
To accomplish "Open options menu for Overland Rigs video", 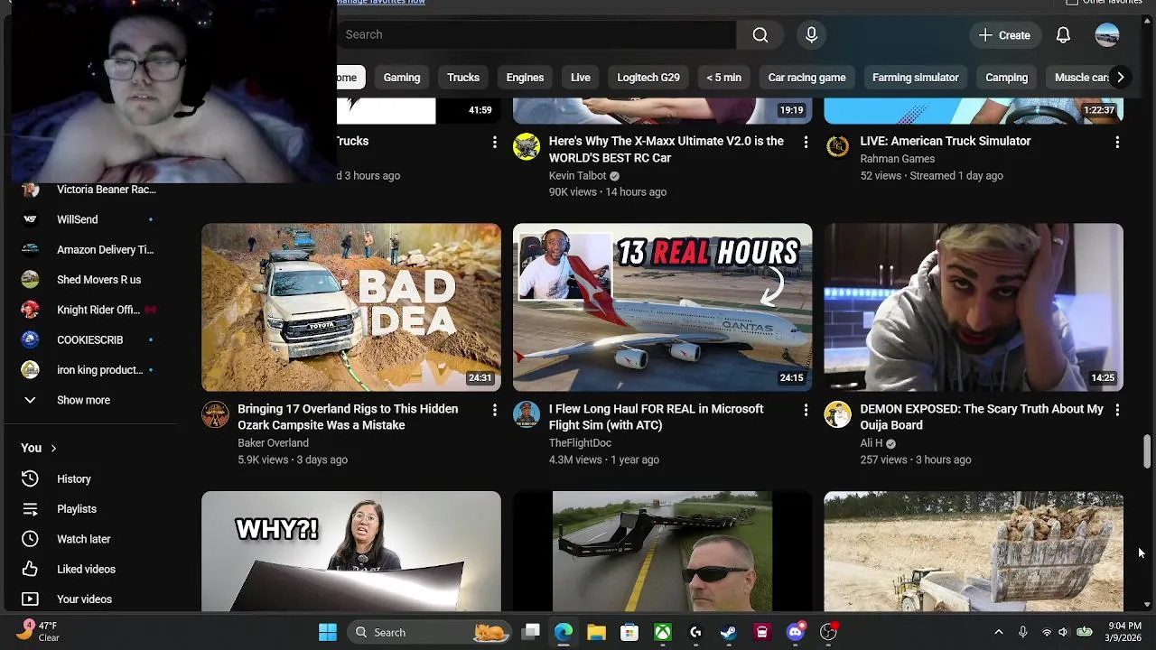I will tap(494, 410).
